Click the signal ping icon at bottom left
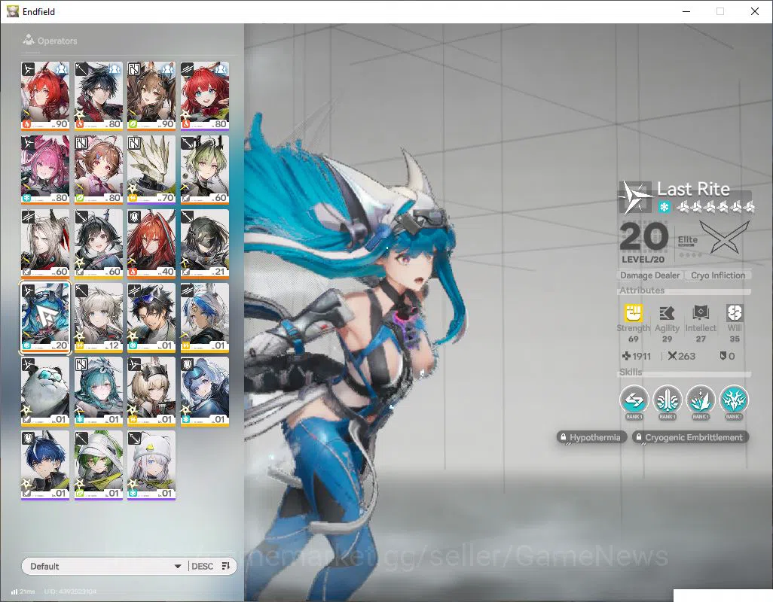The width and height of the screenshot is (773, 602). (14, 591)
